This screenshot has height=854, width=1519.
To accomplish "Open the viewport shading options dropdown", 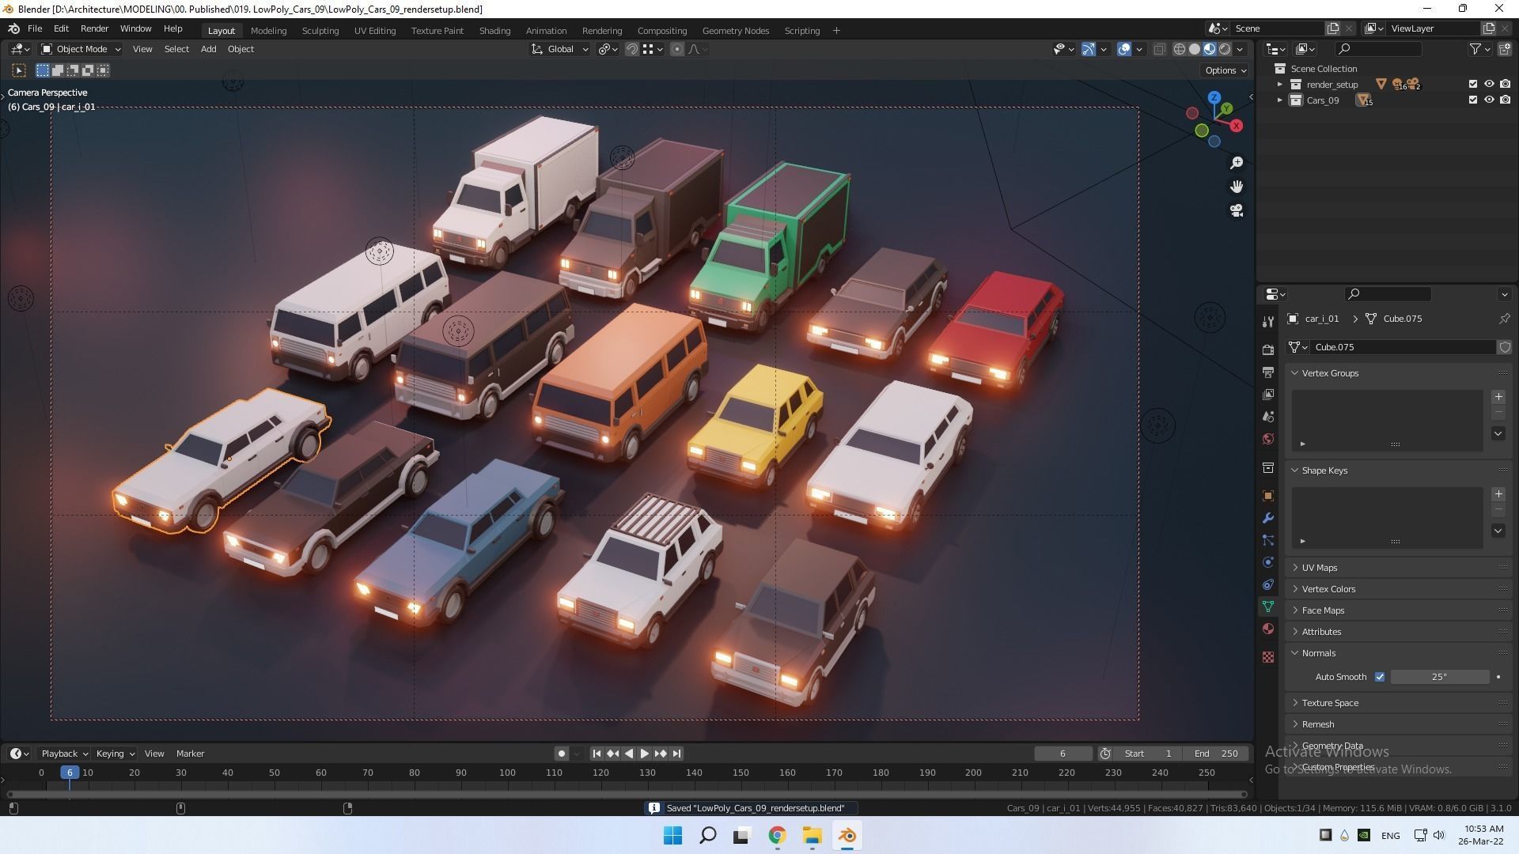I will 1241,49.
